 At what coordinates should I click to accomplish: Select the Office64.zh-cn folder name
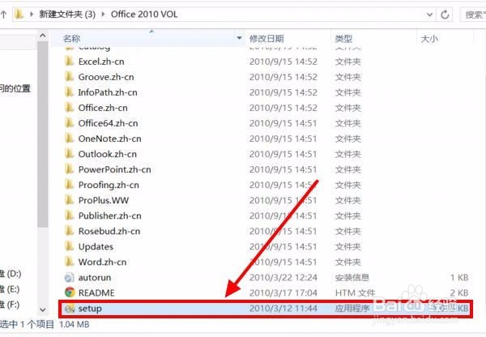[108, 123]
